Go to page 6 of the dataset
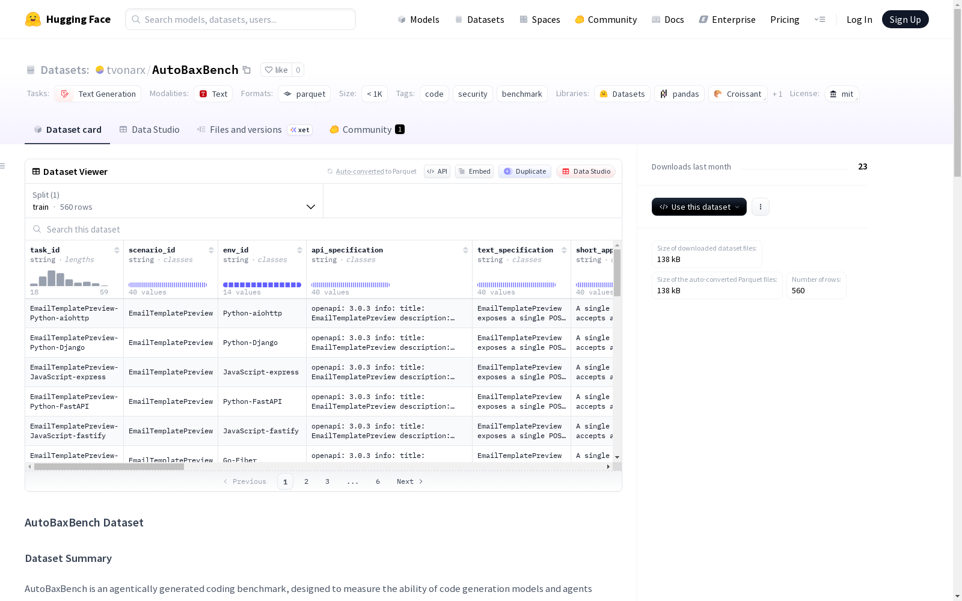The width and height of the screenshot is (962, 601). coord(378,481)
